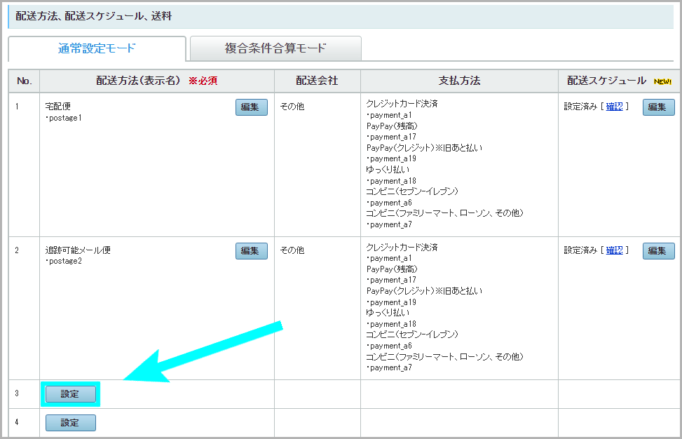
Task: Edit delivery schedule for 宅配便 row
Action: tap(658, 107)
